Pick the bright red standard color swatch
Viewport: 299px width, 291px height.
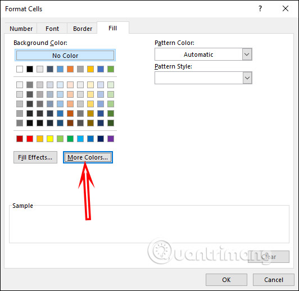point(30,139)
